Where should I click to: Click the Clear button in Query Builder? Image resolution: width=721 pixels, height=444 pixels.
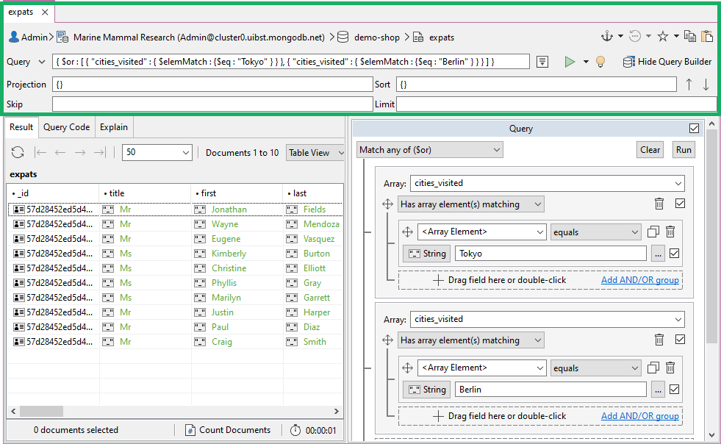click(x=650, y=150)
